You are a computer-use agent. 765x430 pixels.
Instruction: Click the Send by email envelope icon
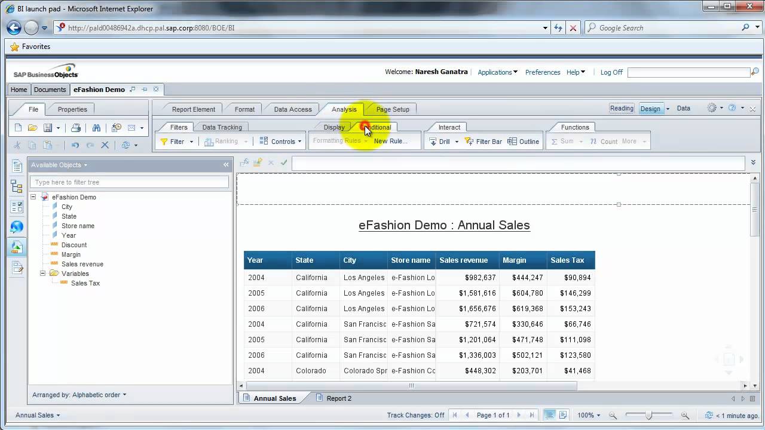coord(131,128)
